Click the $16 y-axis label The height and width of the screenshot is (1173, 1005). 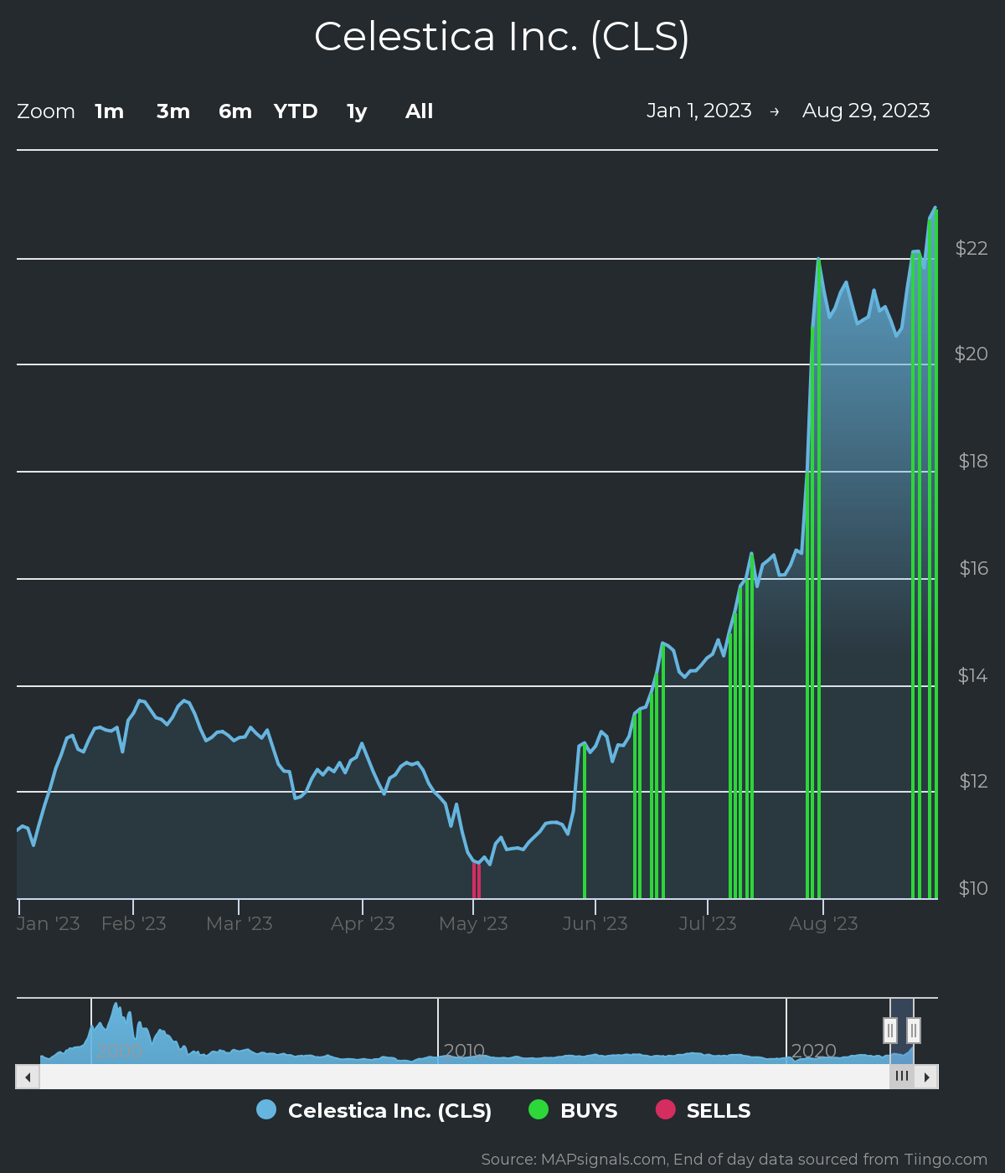(x=973, y=568)
